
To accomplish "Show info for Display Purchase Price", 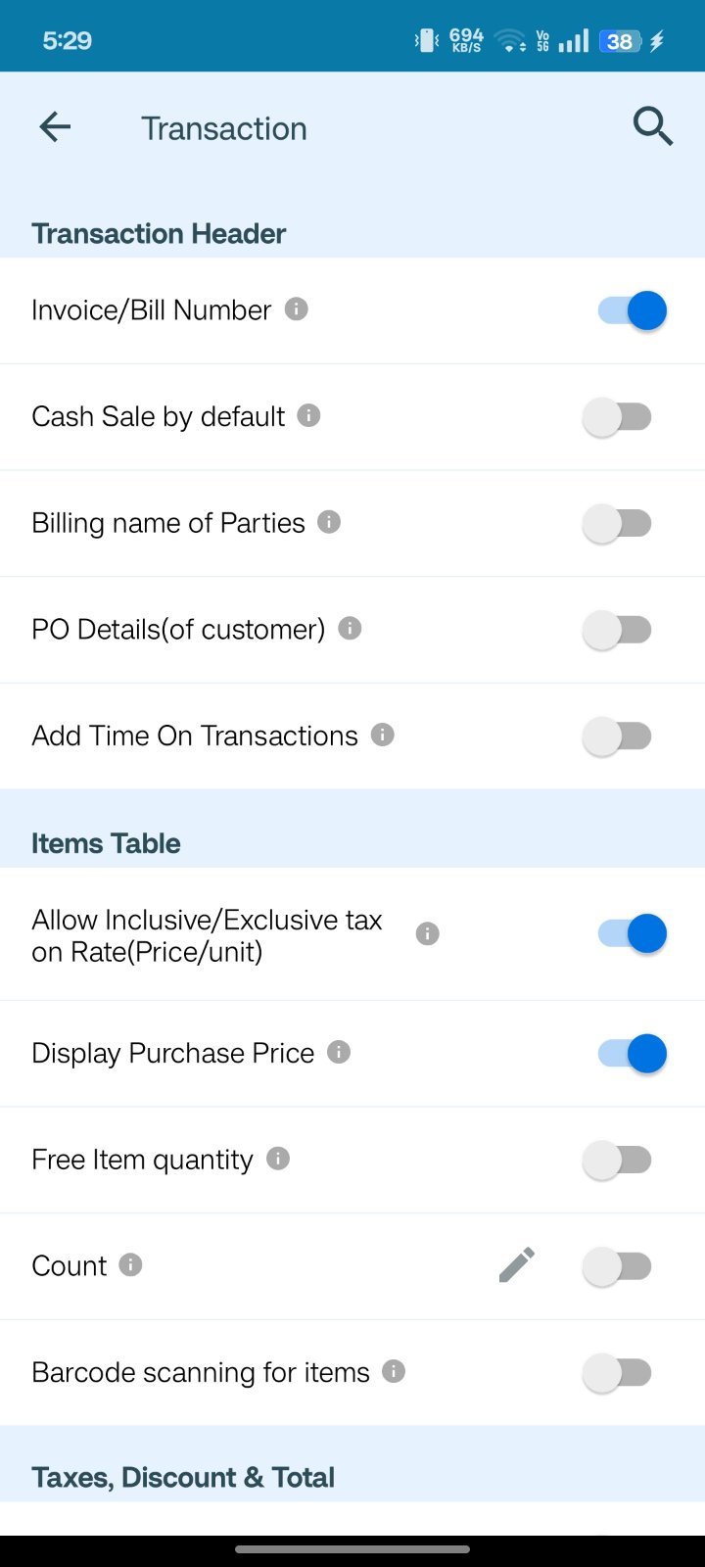I will pos(339,1052).
